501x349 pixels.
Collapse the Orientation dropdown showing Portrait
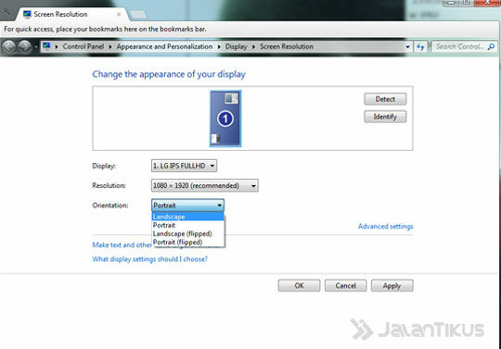pyautogui.click(x=187, y=206)
